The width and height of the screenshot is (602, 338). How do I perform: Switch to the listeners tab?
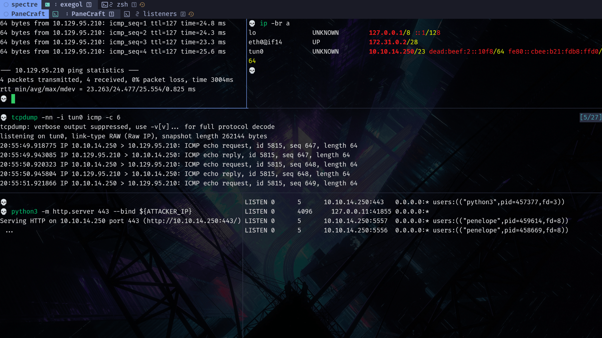tap(160, 14)
